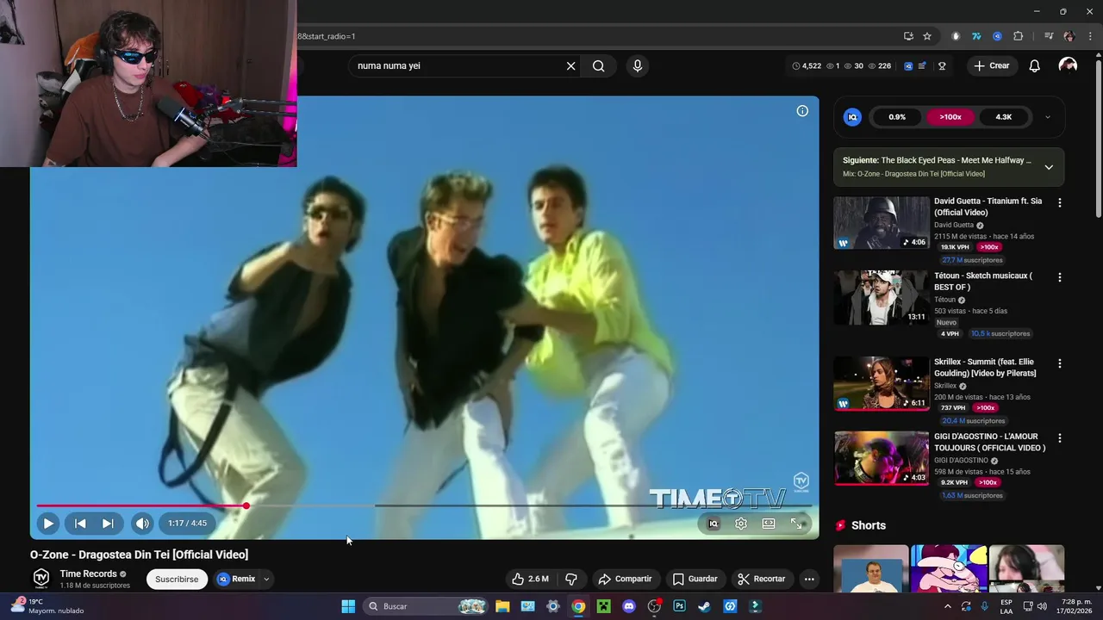1103x620 pixels.
Task: Open media controls icon in Chrome toolbar
Action: 1049,36
